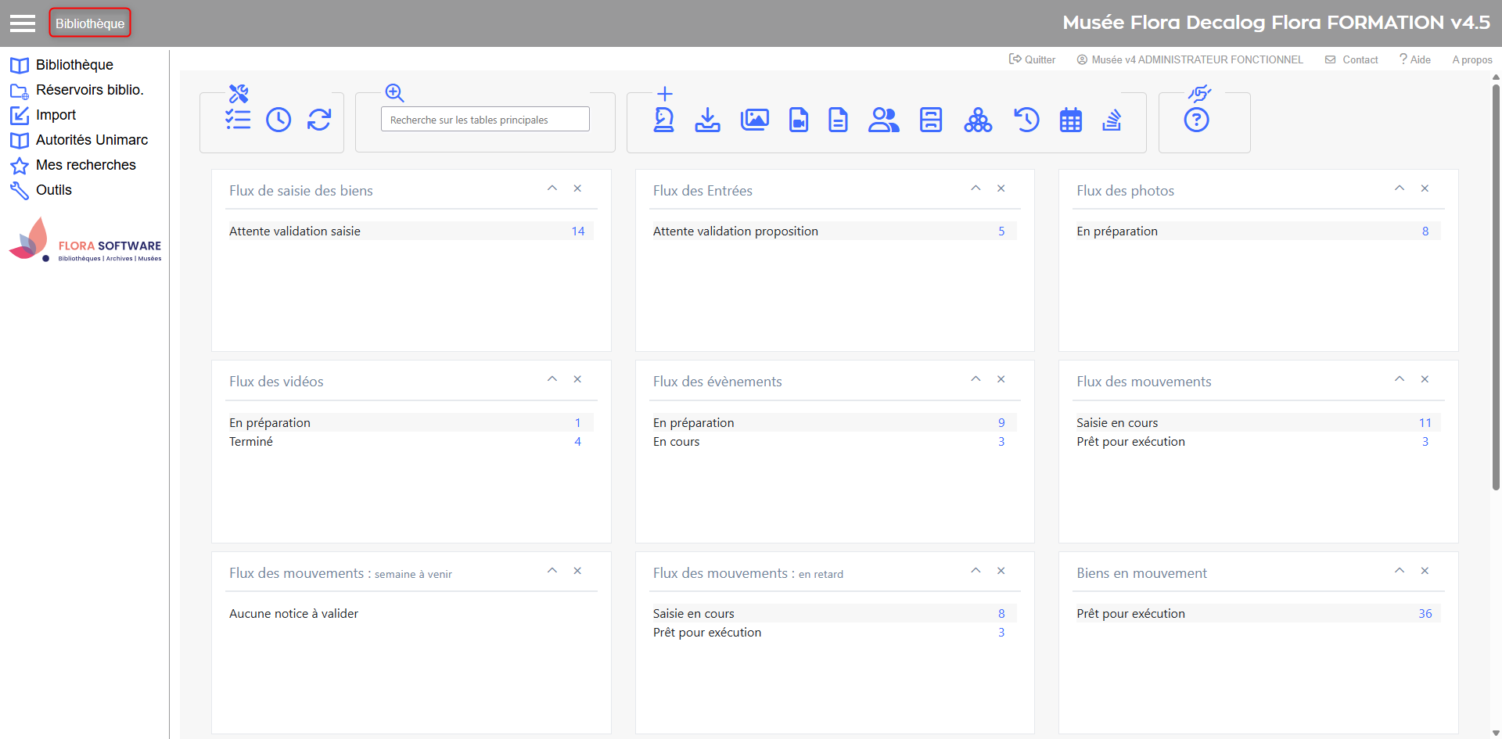
Task: Click the checklist tasks icon in toolbar
Action: [x=238, y=120]
